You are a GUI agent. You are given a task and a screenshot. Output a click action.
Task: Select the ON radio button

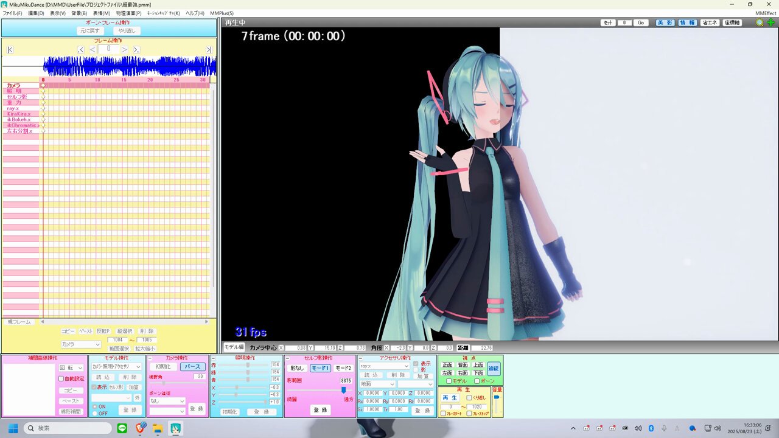click(x=94, y=406)
